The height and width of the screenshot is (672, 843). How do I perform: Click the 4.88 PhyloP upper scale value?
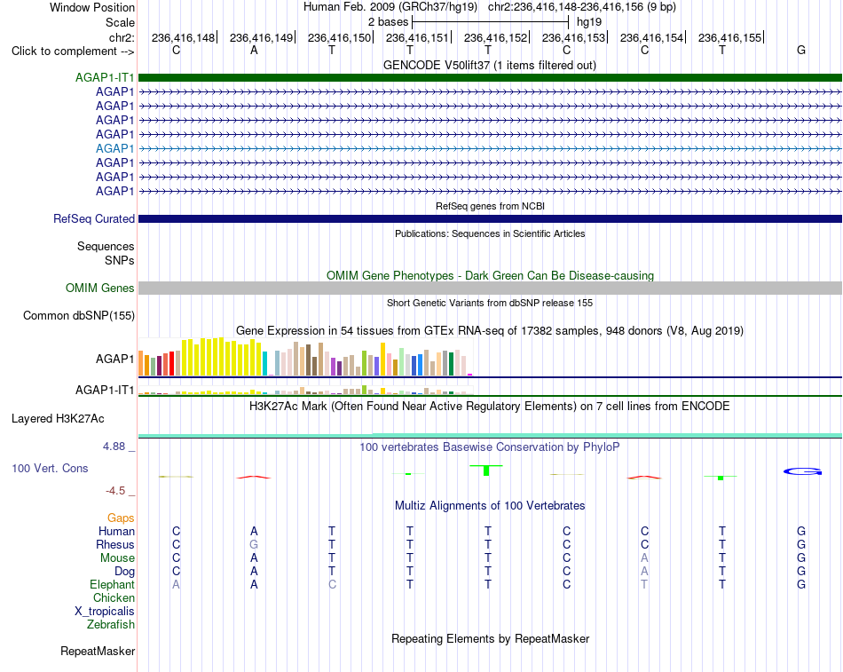[114, 447]
